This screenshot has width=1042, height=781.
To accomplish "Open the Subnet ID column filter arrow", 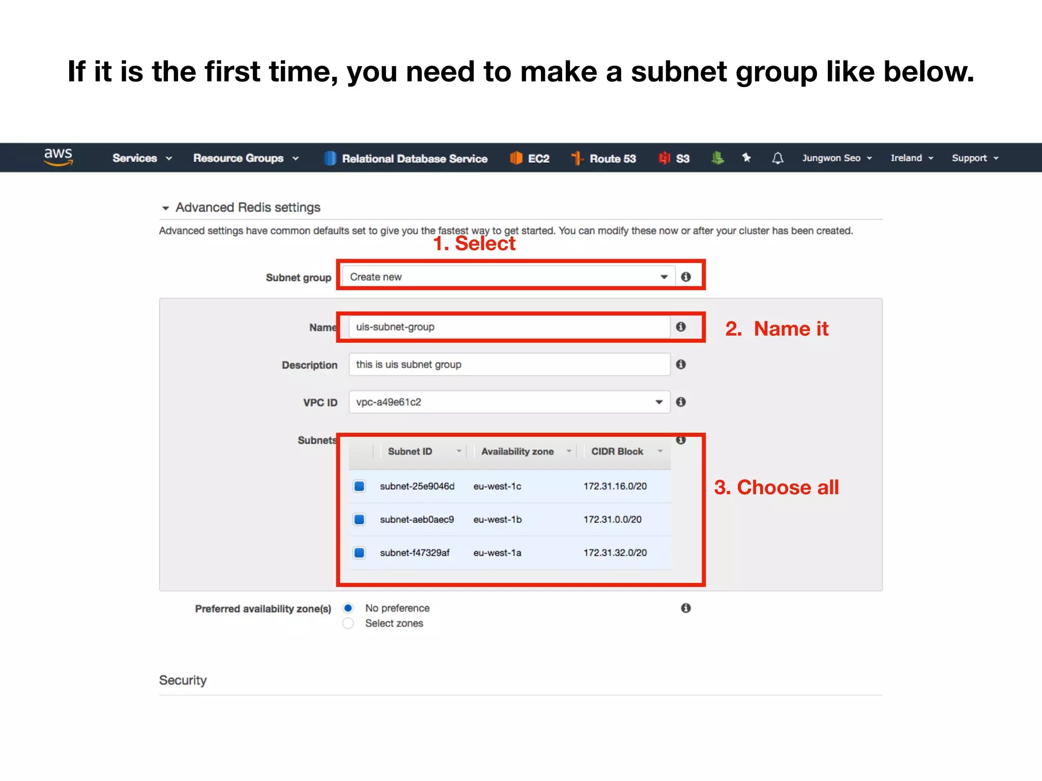I will point(459,451).
